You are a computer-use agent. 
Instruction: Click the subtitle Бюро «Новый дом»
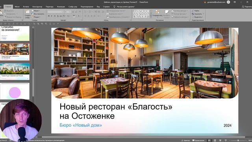(x=81, y=125)
